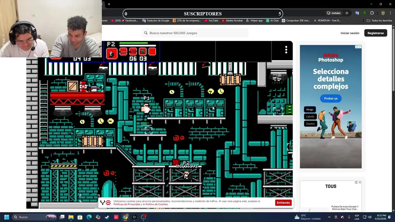This screenshot has width=395, height=222.
Task: Open a new browser tab
Action: click(x=109, y=4)
